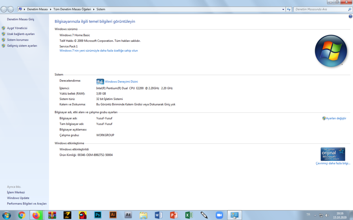
Task: Click the computer icon in the address bar
Action: pos(20,9)
